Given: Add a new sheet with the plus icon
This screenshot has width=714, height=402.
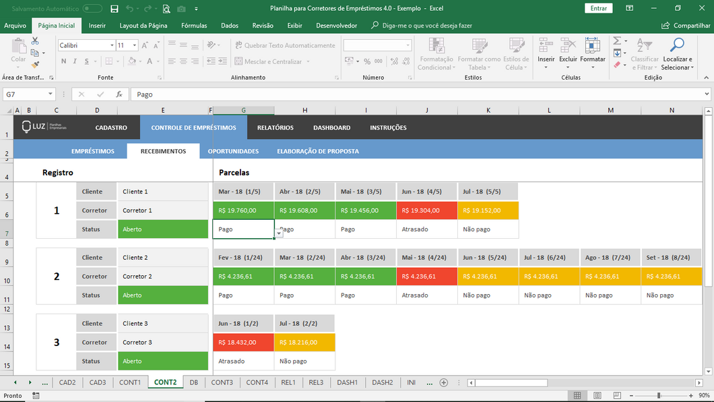Looking at the screenshot, I should 443,383.
